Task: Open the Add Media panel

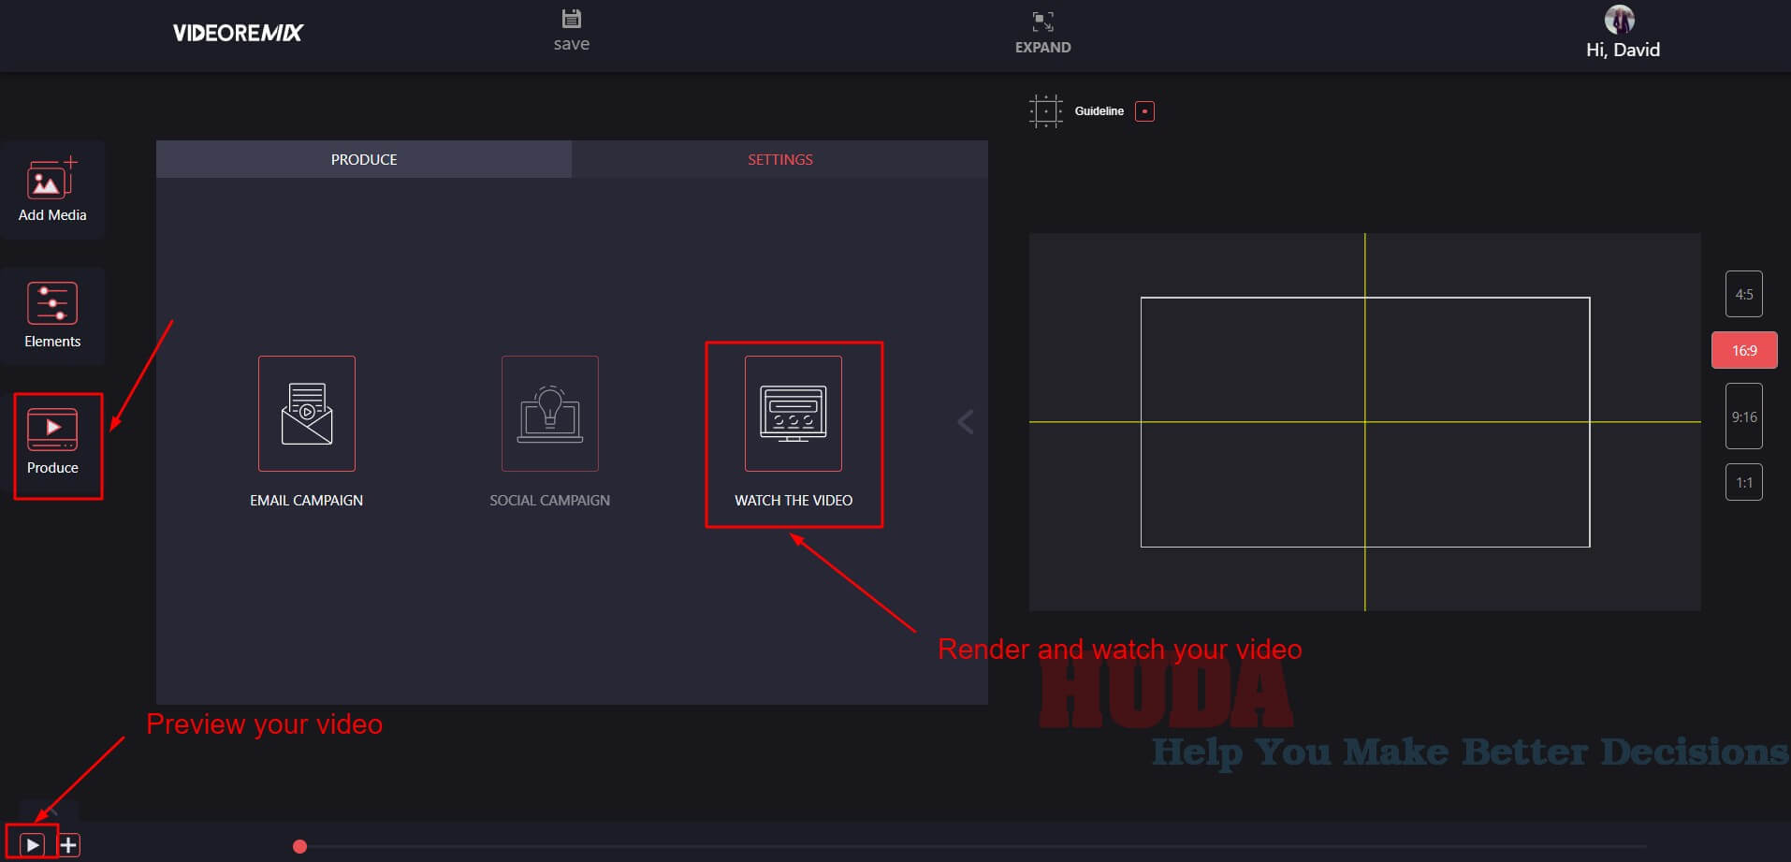Action: coord(52,190)
